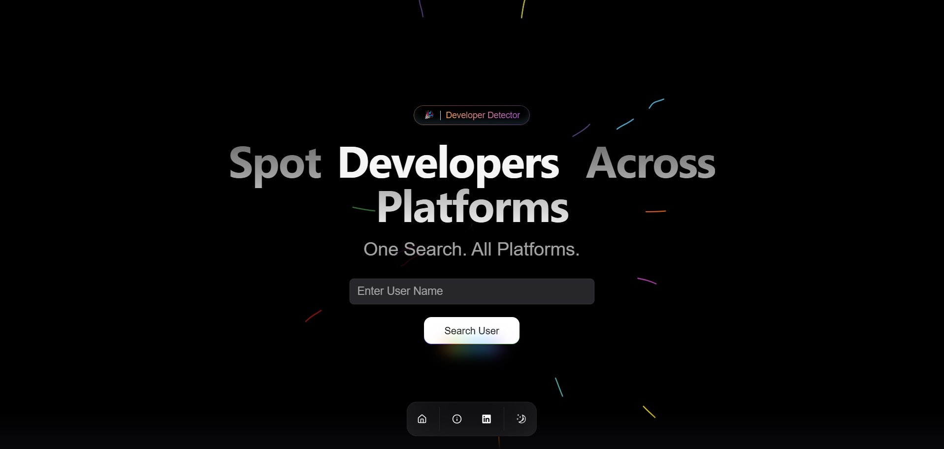This screenshot has height=449, width=944.
Task: Click inside the Enter User Name field
Action: click(471, 291)
